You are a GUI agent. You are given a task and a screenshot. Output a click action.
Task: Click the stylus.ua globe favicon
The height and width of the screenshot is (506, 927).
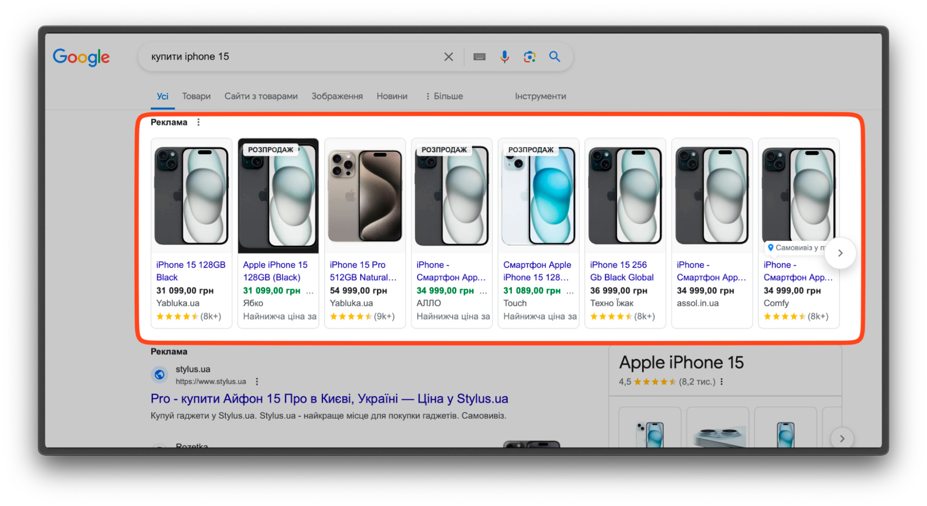160,374
